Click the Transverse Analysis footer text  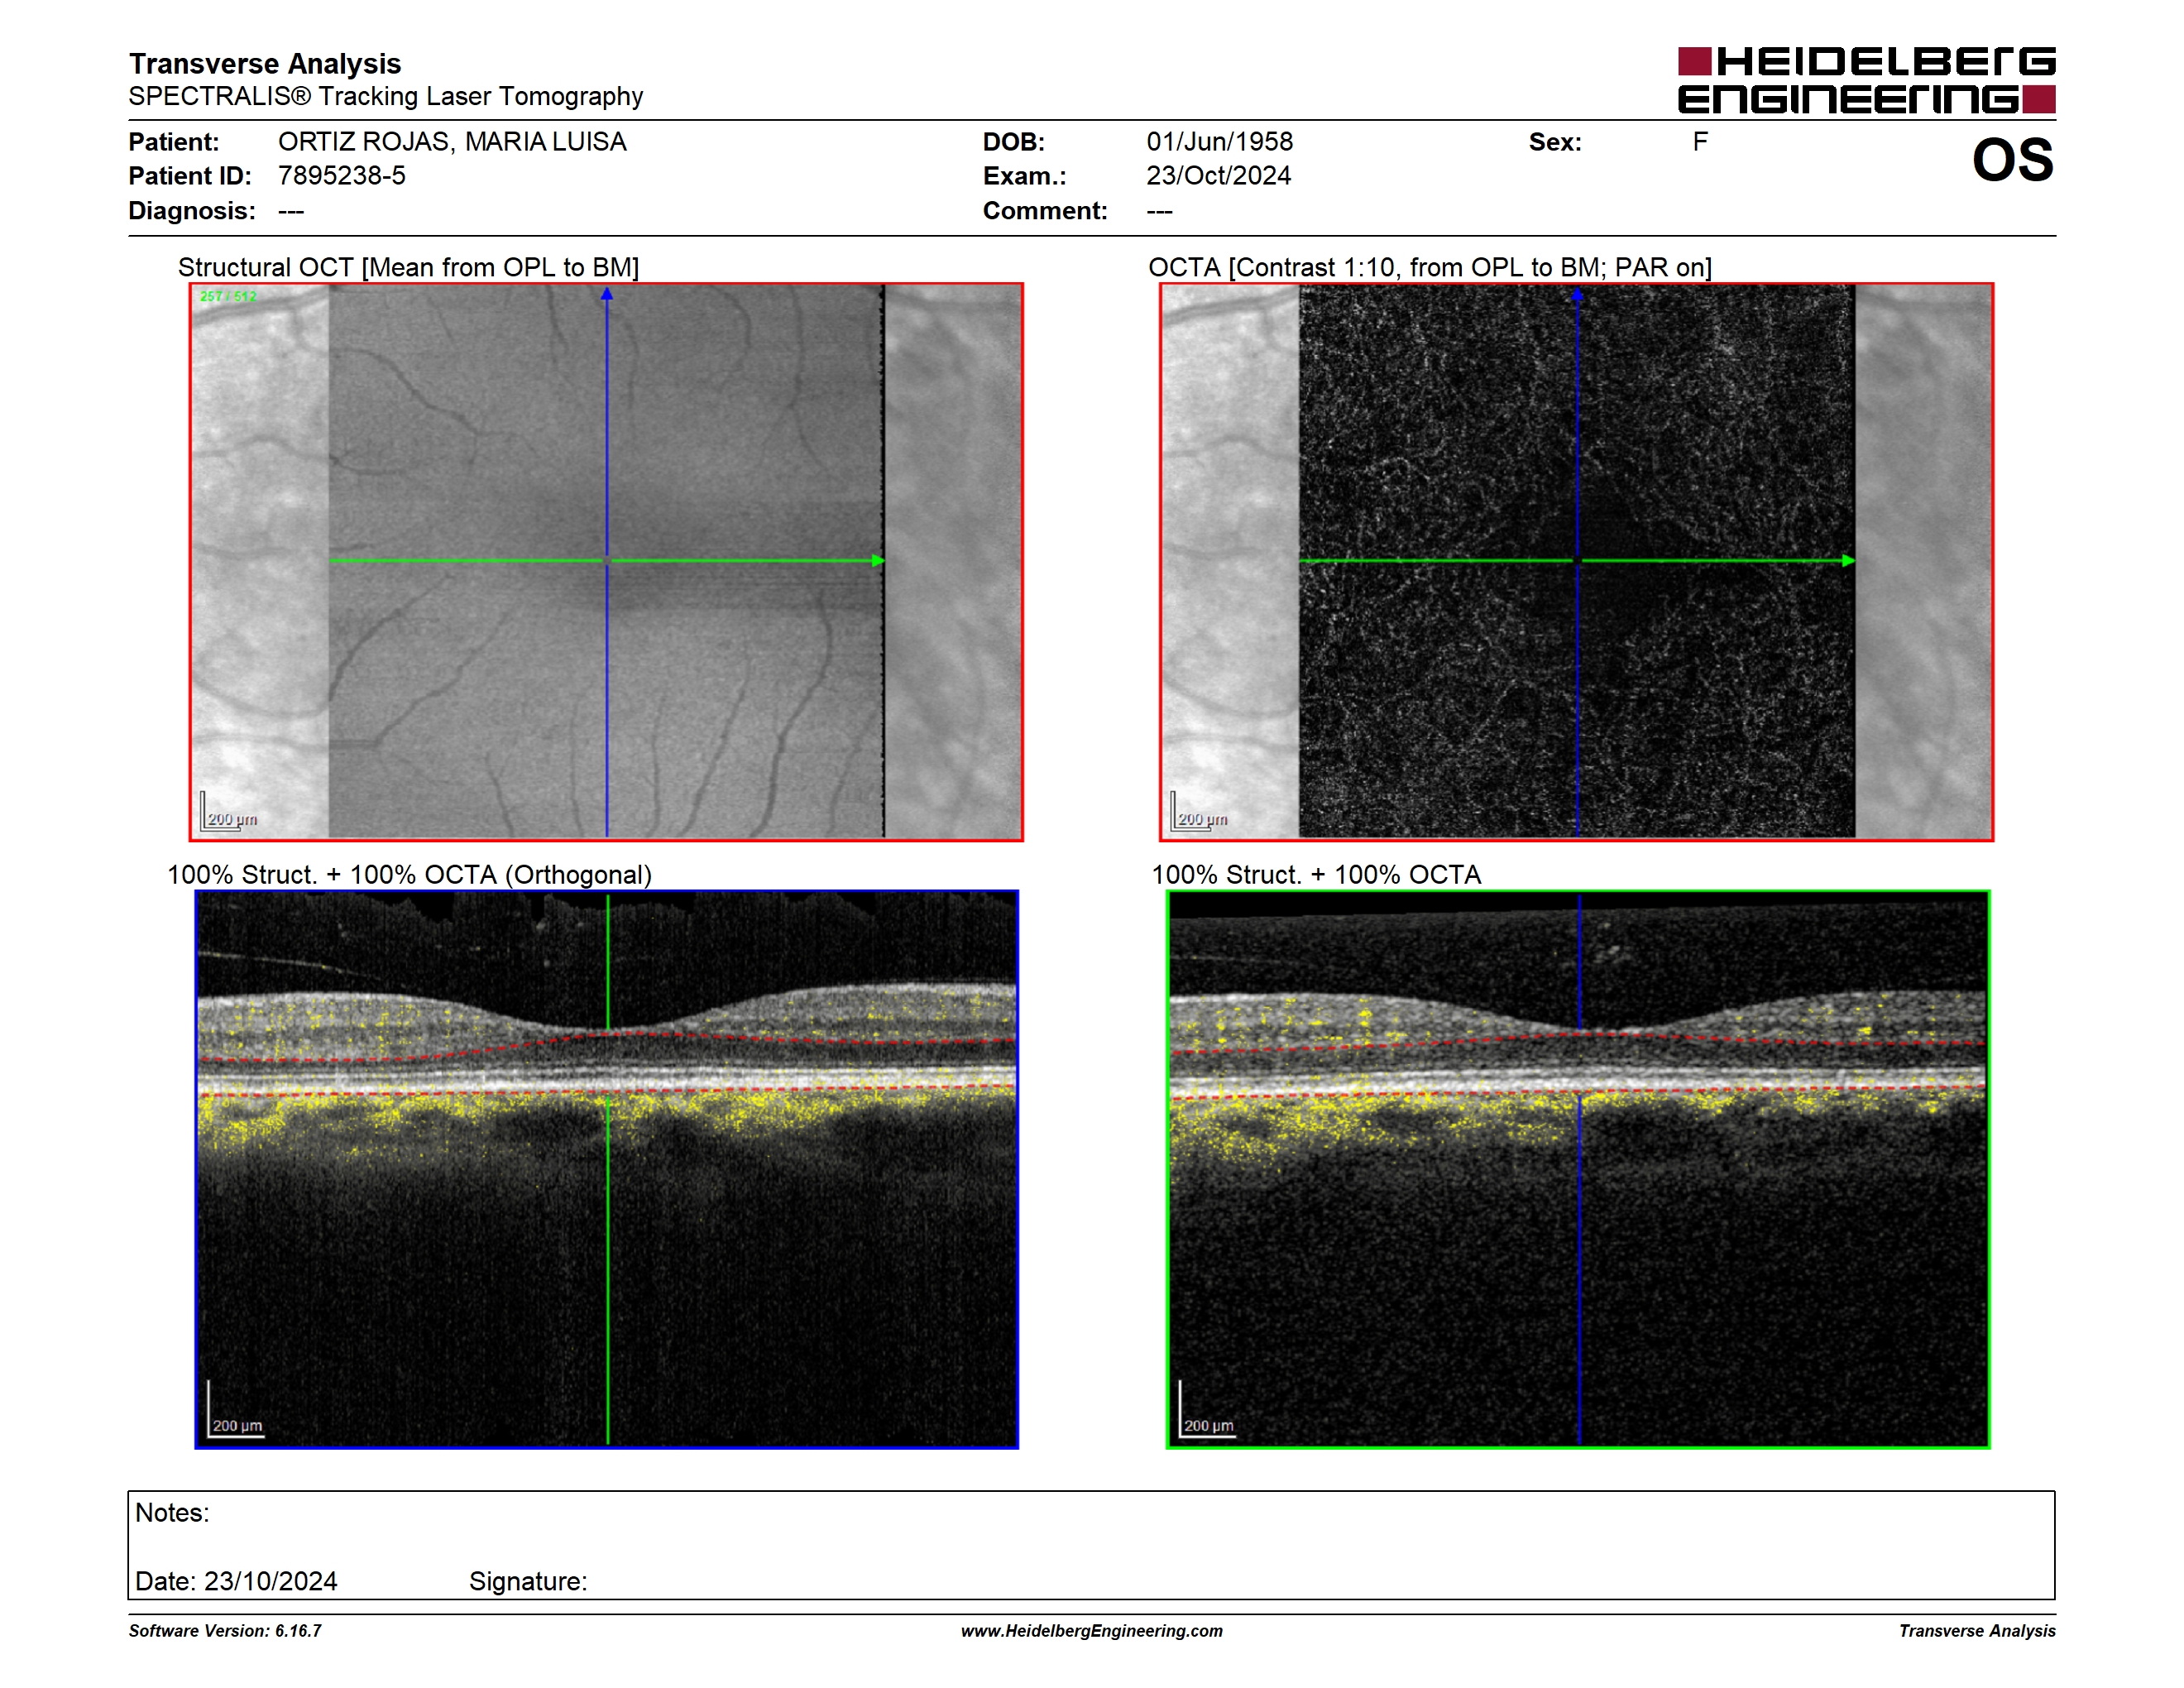click(1977, 1631)
